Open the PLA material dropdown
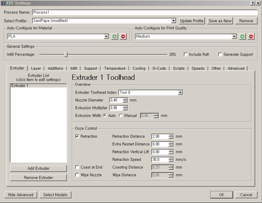The height and width of the screenshot is (203, 262). 106,36
